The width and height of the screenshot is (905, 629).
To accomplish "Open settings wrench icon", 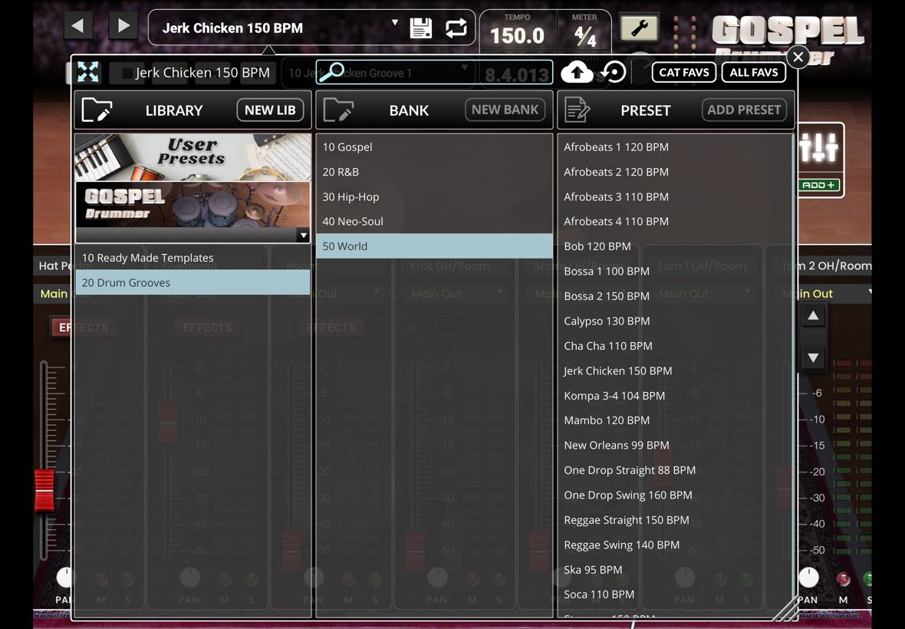I will (639, 28).
